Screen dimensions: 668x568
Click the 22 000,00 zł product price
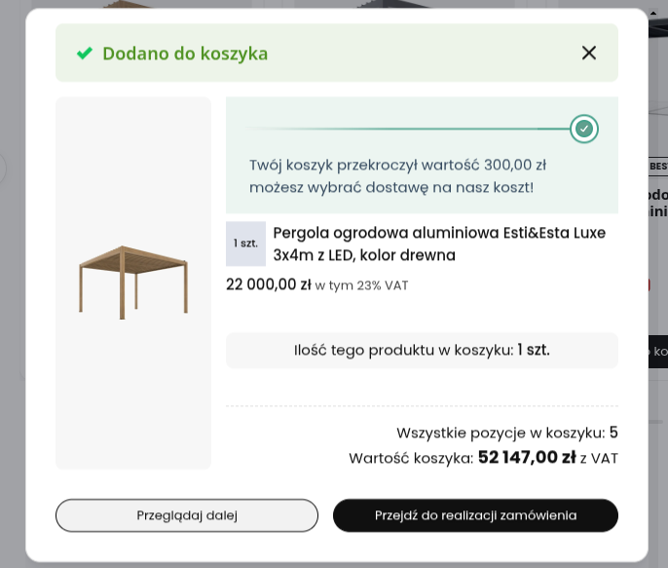(x=269, y=284)
